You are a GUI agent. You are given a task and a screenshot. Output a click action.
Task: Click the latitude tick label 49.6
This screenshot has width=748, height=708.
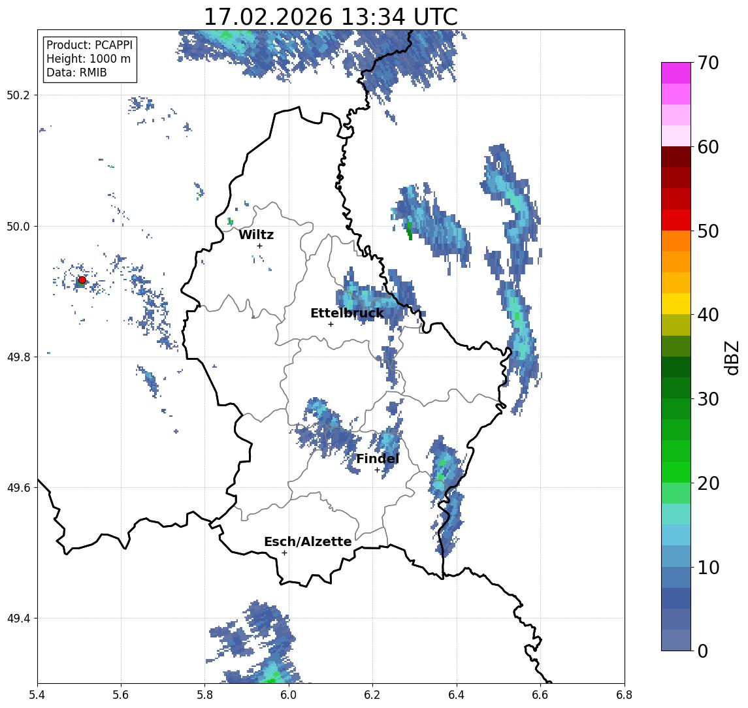[x=18, y=488]
